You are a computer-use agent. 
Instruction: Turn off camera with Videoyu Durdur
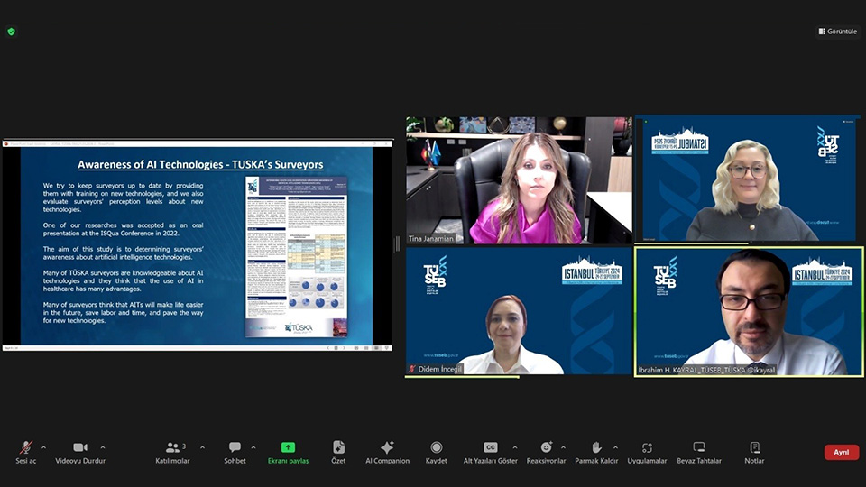[80, 452]
